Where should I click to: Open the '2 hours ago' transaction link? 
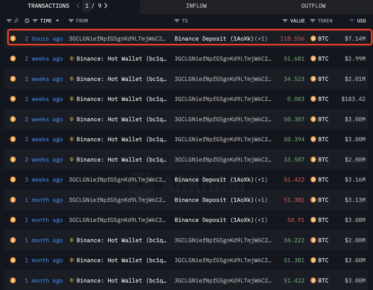click(x=44, y=39)
